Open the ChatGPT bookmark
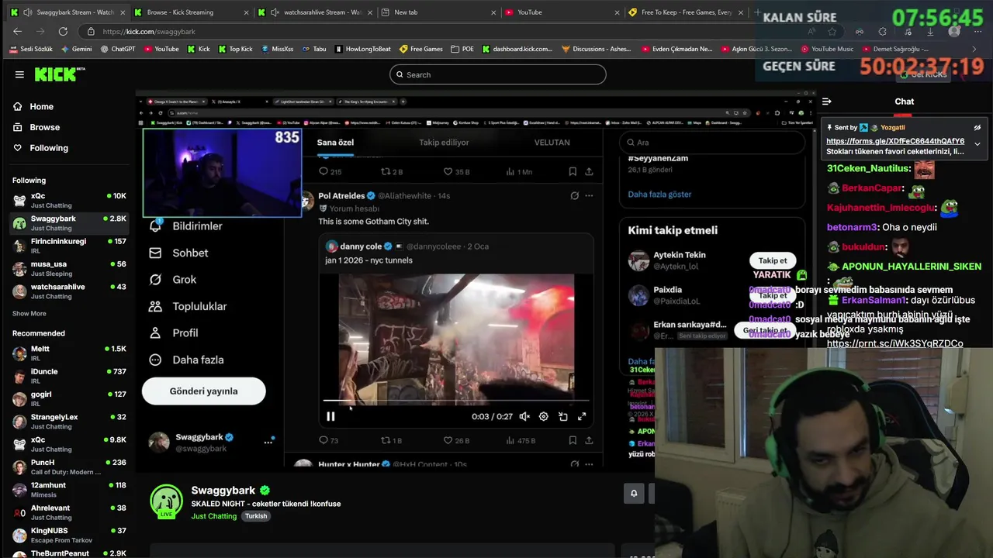 click(x=118, y=49)
